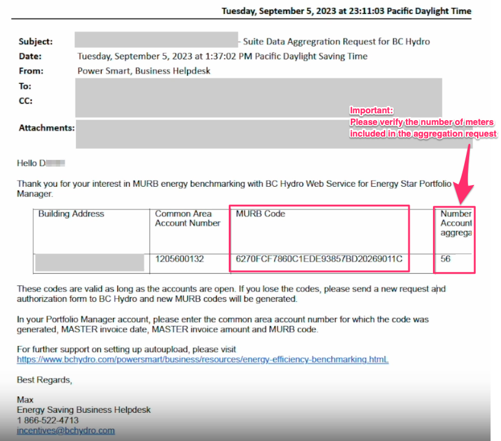Click the pink 'Important:' annotation text
Image resolution: width=501 pixels, height=441 pixels.
[370, 110]
